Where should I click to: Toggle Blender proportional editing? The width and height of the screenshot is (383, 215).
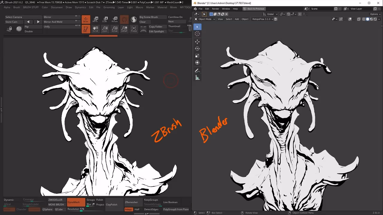click(300, 14)
